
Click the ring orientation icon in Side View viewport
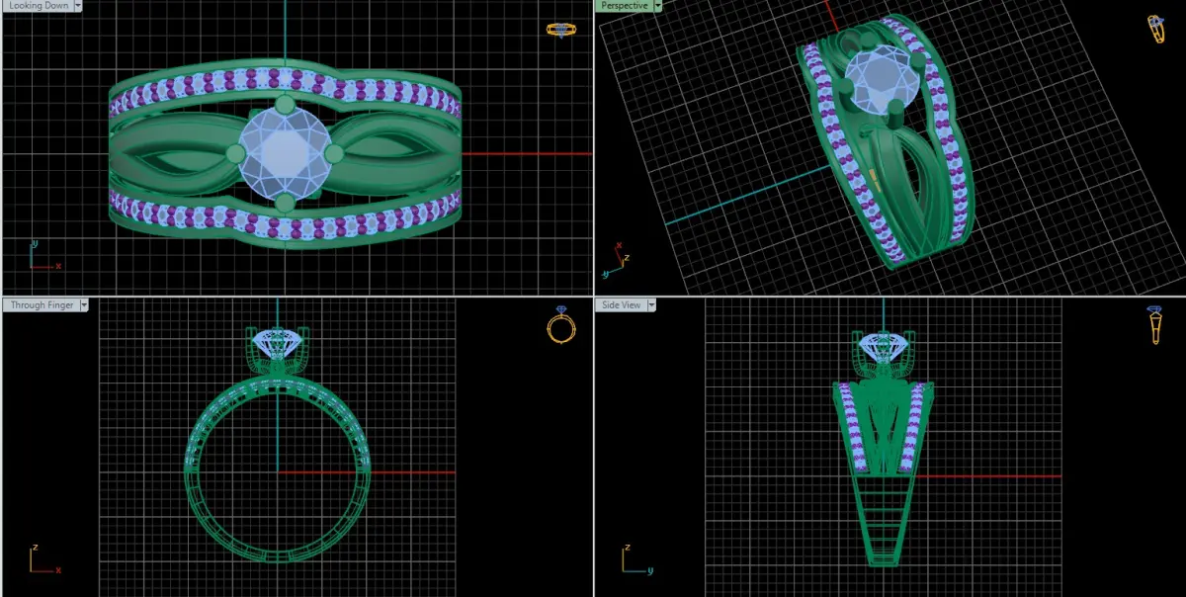click(1154, 324)
